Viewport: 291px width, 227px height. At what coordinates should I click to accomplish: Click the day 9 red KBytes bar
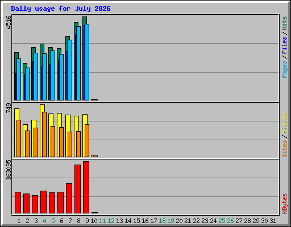[86, 187]
